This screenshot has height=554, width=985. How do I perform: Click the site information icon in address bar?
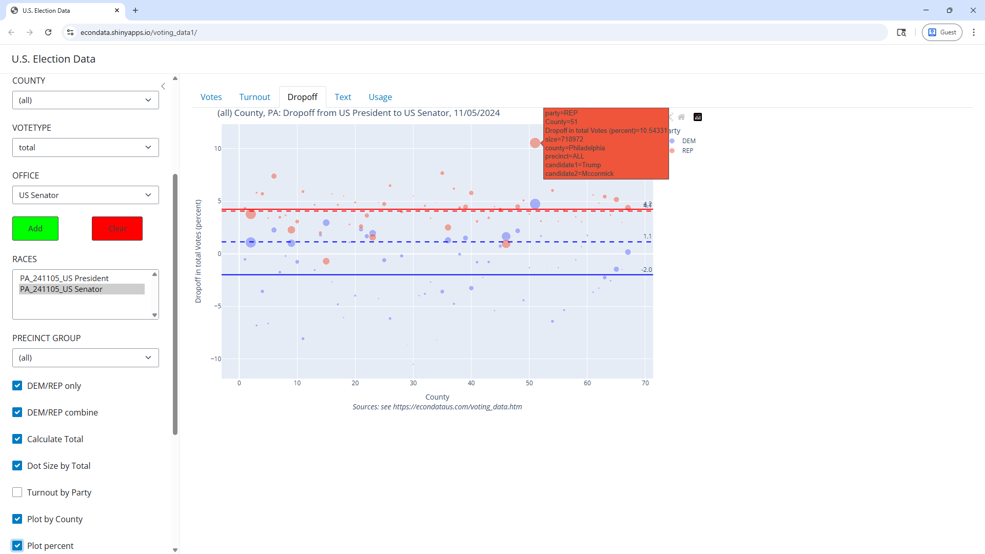(x=70, y=32)
